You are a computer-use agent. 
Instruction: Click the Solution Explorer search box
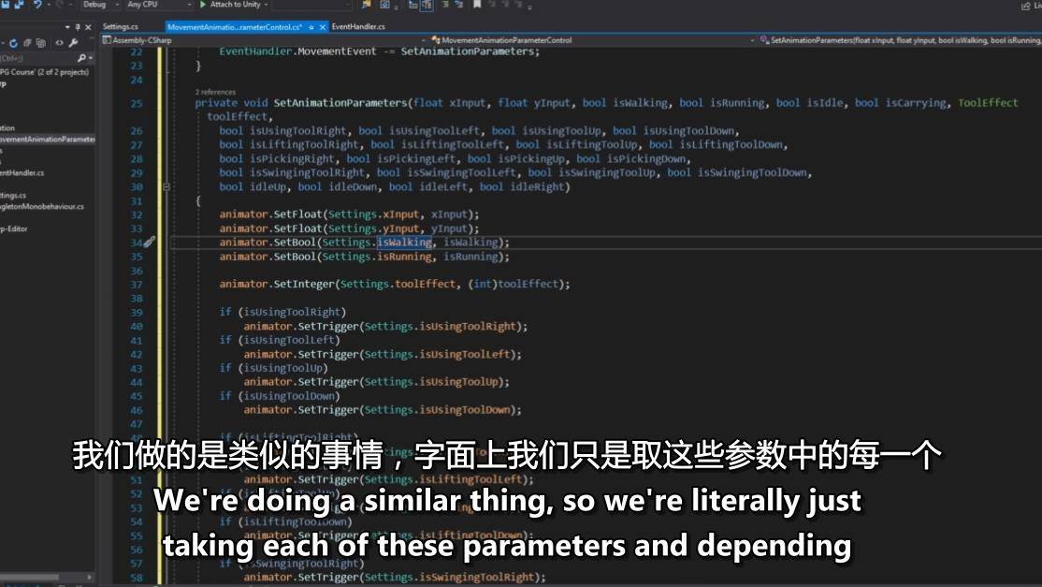(37, 58)
